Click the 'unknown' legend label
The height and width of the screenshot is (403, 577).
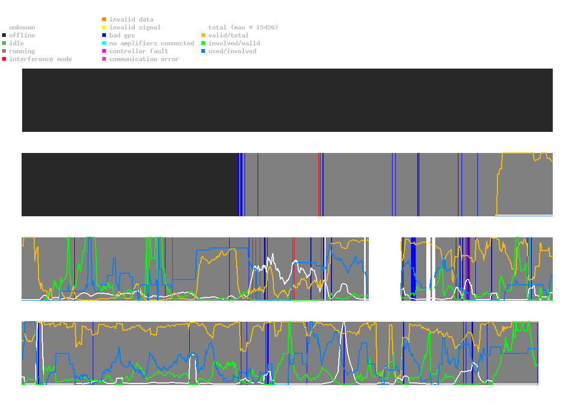point(22,27)
